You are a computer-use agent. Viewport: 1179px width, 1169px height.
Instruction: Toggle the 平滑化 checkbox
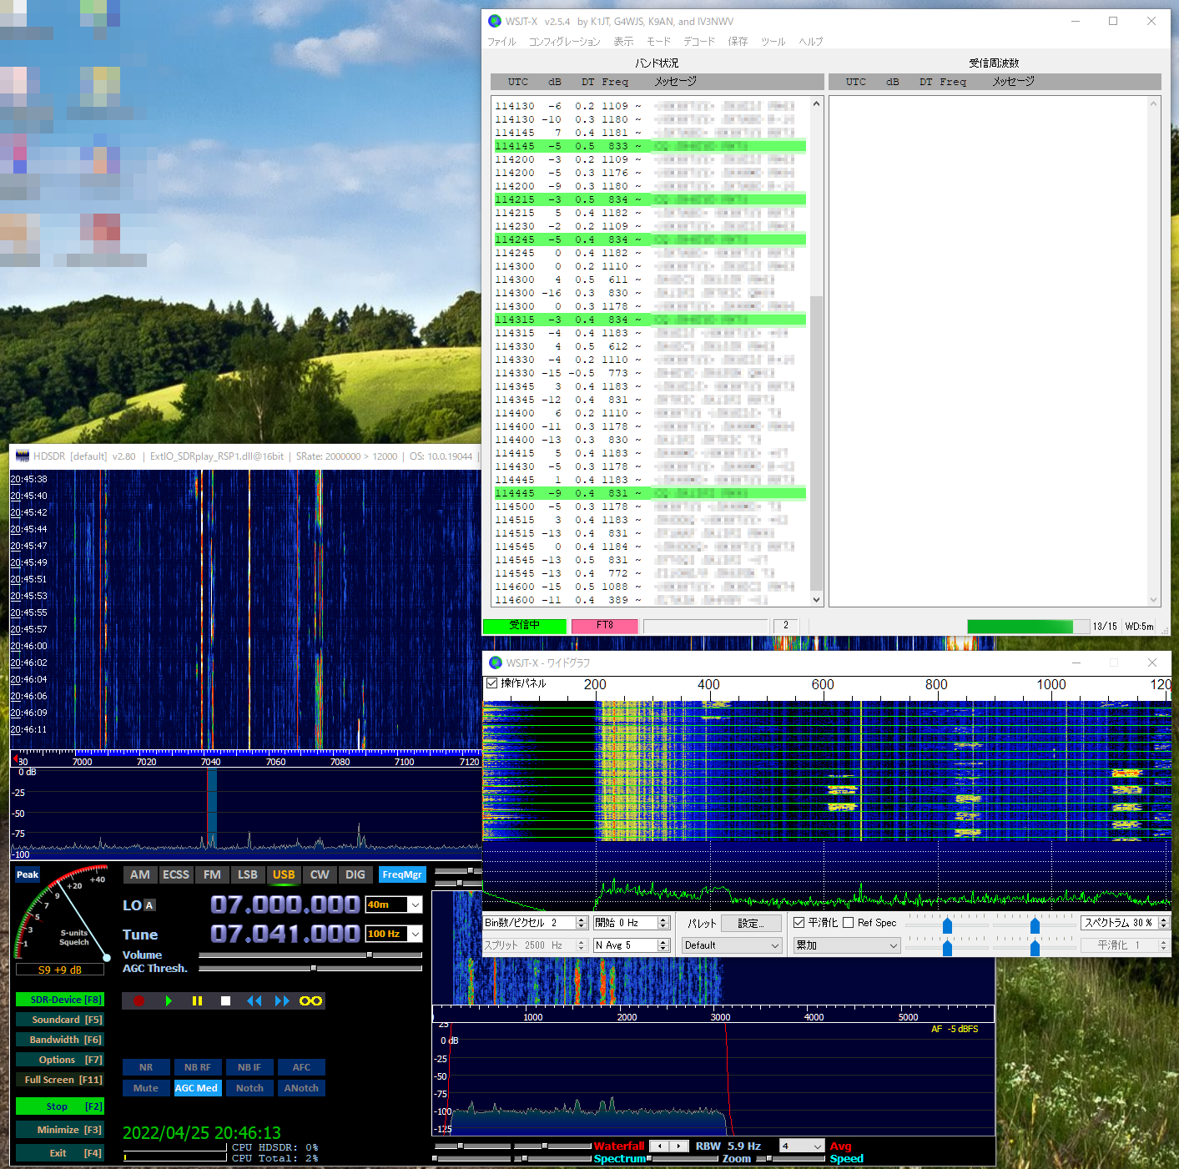pyautogui.click(x=799, y=923)
